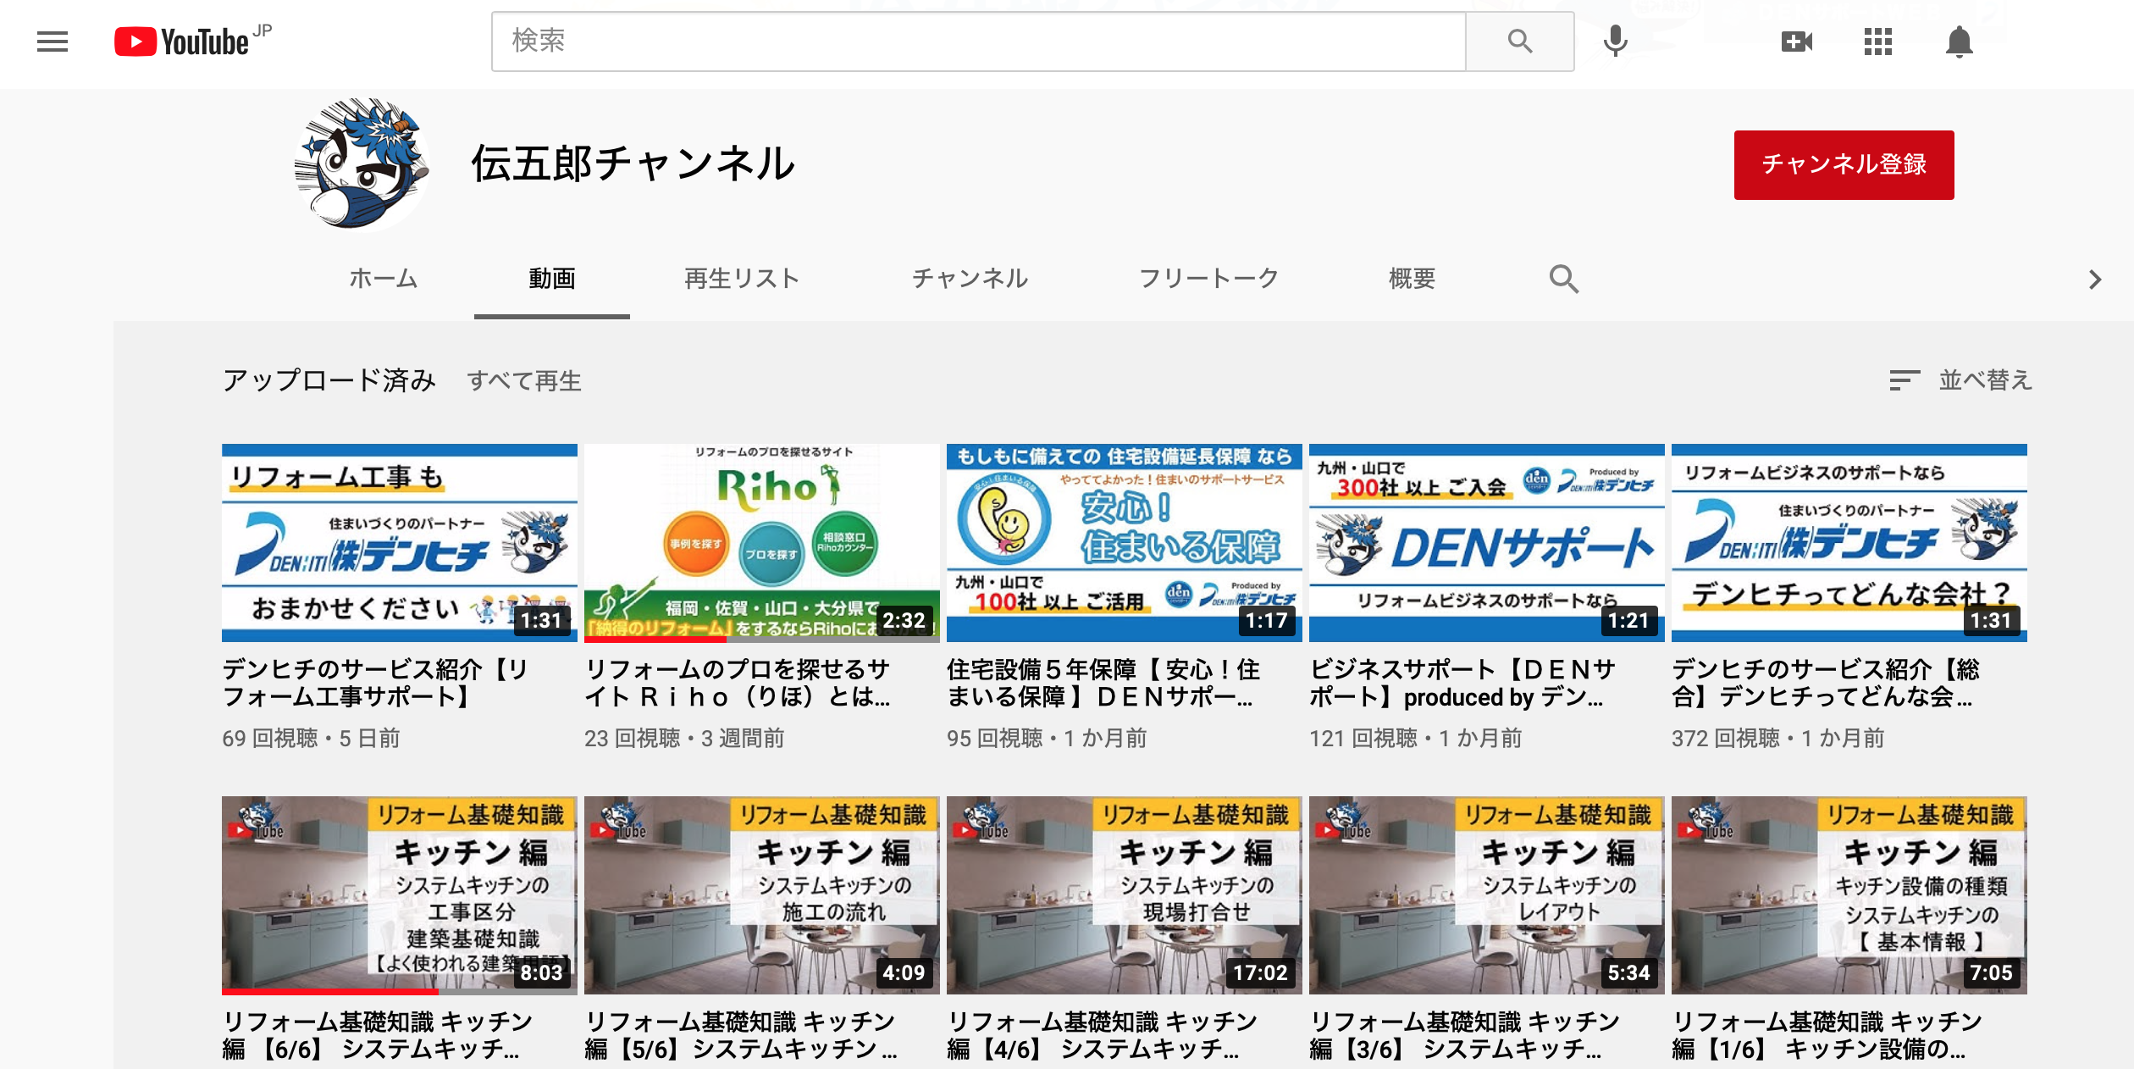Screen dimensions: 2134x1069
Task: Click the YouTube JP logo
Action: [193, 41]
